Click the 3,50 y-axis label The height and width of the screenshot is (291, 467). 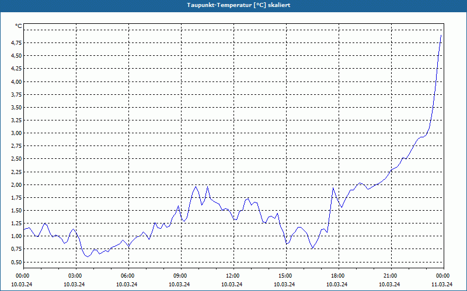coord(16,108)
